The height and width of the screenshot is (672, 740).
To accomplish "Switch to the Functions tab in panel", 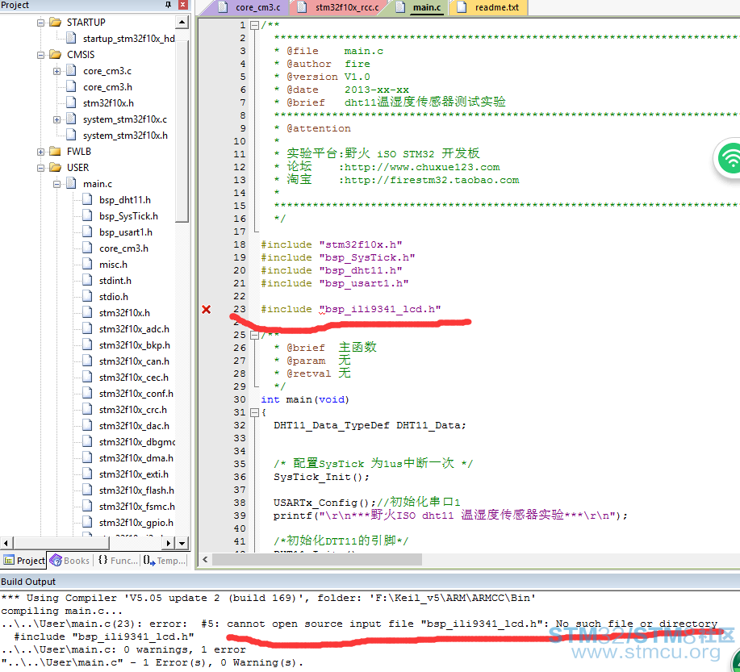I will (x=118, y=560).
